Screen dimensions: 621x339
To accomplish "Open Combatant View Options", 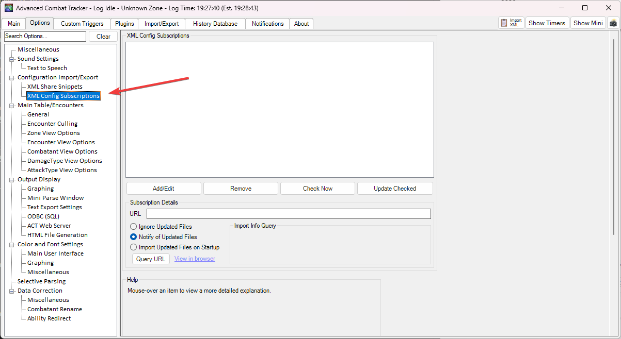I will [x=62, y=151].
